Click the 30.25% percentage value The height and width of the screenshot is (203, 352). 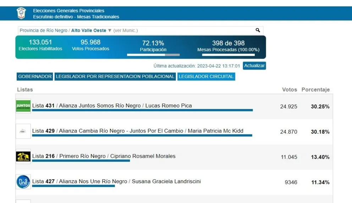320,106
